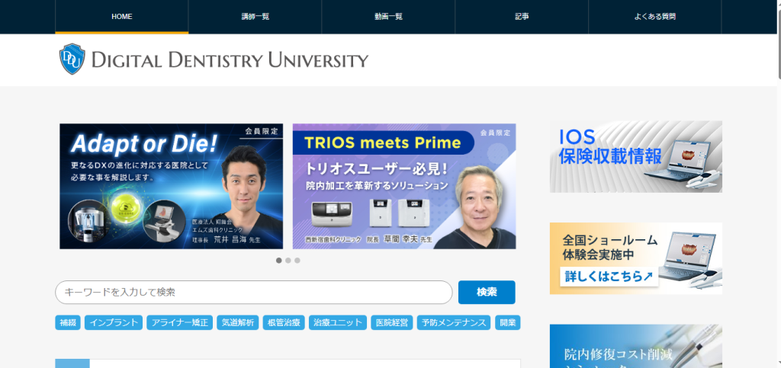This screenshot has width=781, height=368.
Task: Open the TRIOS meets Prime banner
Action: (404, 186)
